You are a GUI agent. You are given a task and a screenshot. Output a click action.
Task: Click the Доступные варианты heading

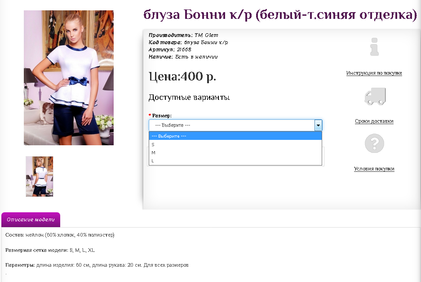189,97
